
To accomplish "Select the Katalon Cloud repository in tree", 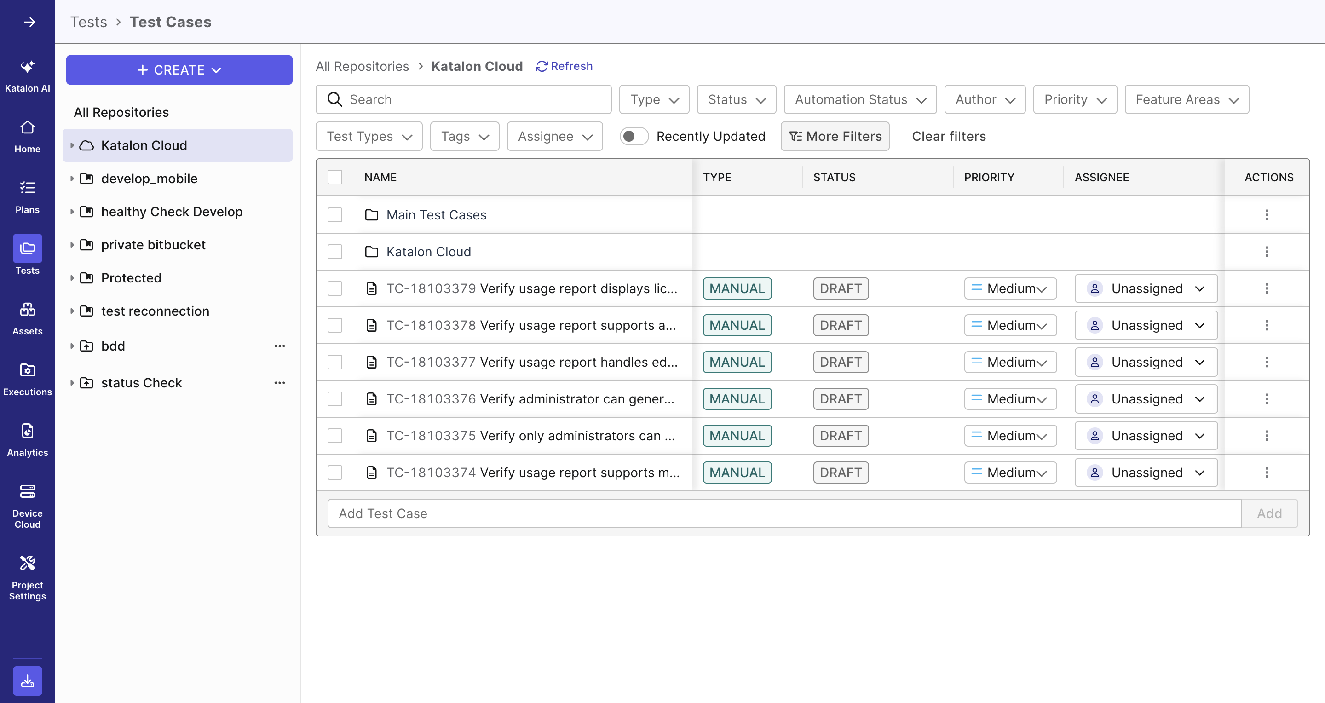I will click(178, 145).
